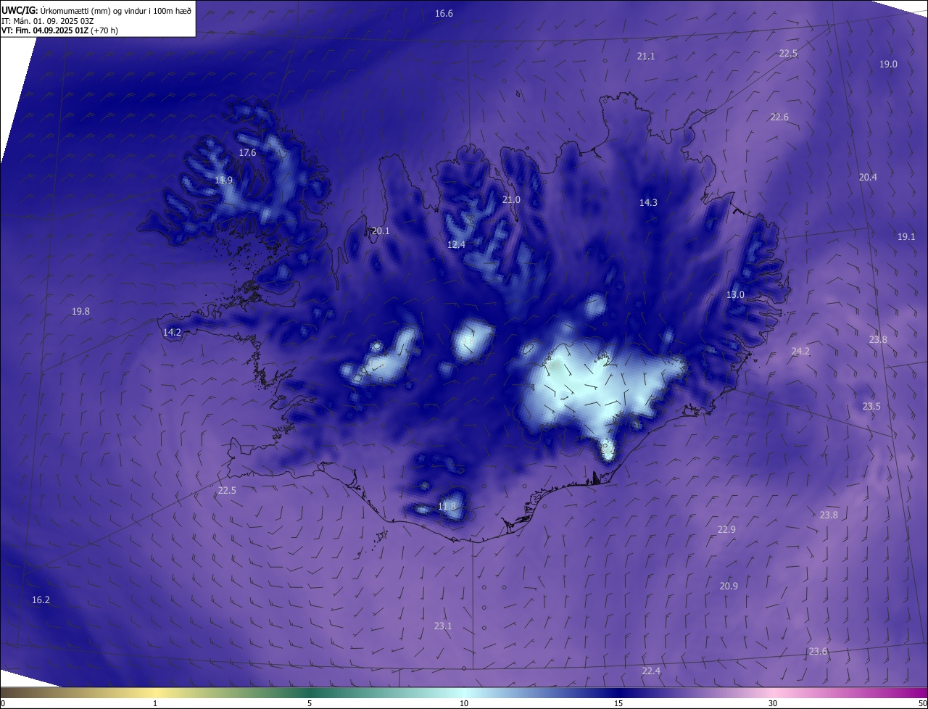Click the '1' tick on the colour scale

point(155,703)
